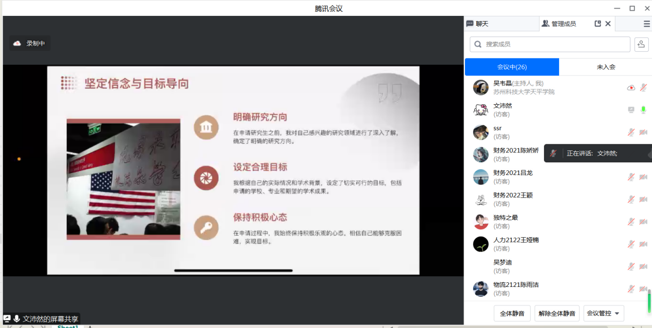Expand the 会议管控 dropdown
This screenshot has width=652, height=328.
coord(604,313)
